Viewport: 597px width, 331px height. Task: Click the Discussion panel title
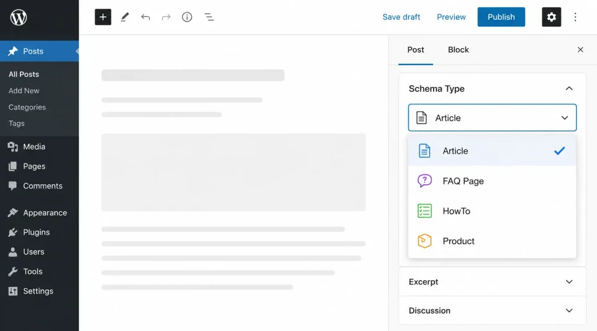430,311
